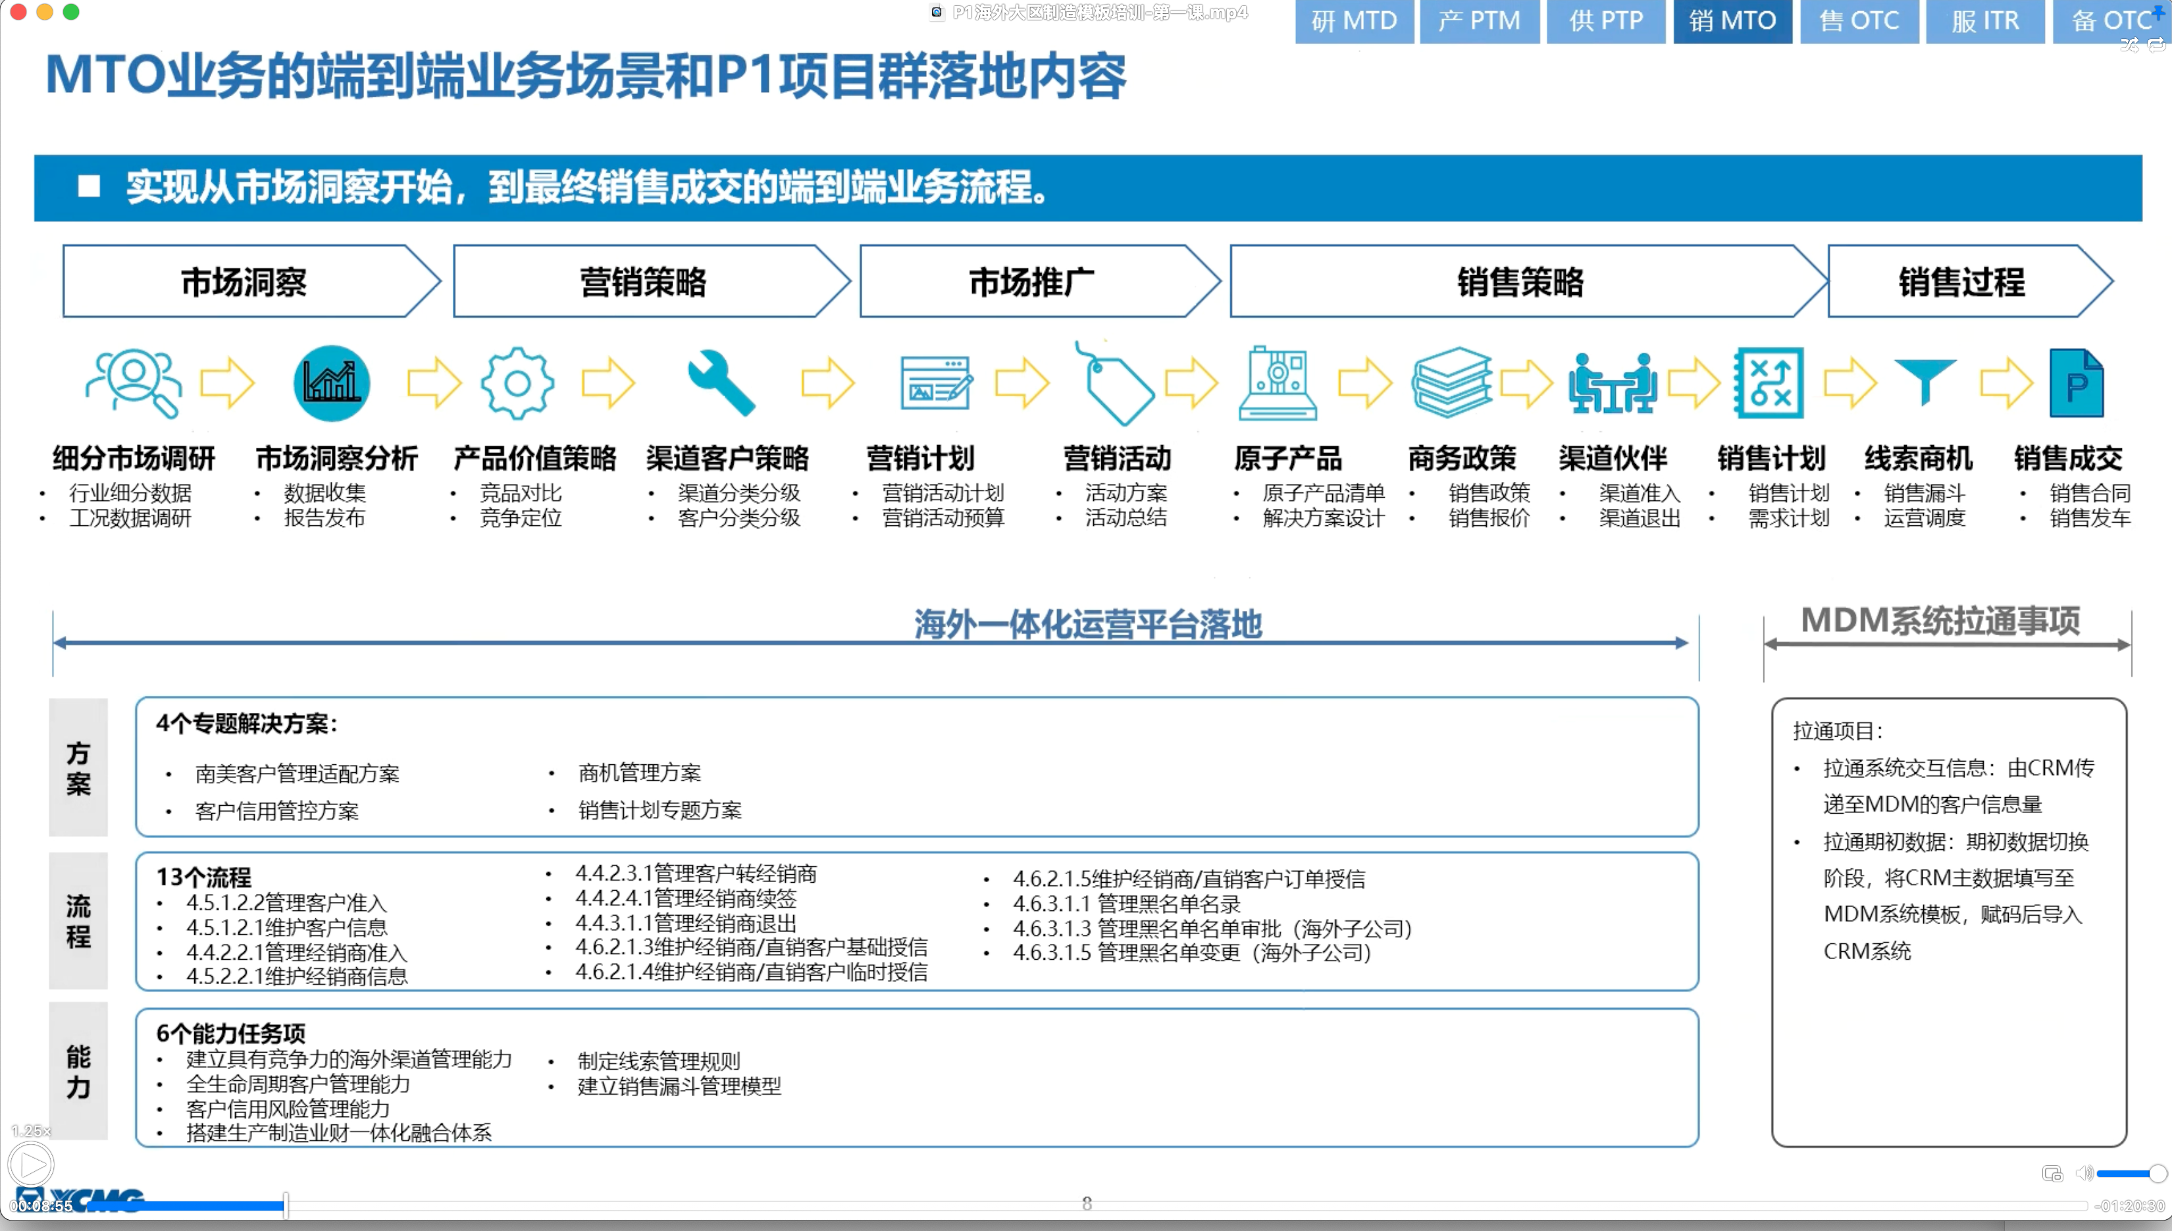Viewport: 2172px width, 1231px height.
Task: Select the 售 OTC tab
Action: pyautogui.click(x=1859, y=21)
